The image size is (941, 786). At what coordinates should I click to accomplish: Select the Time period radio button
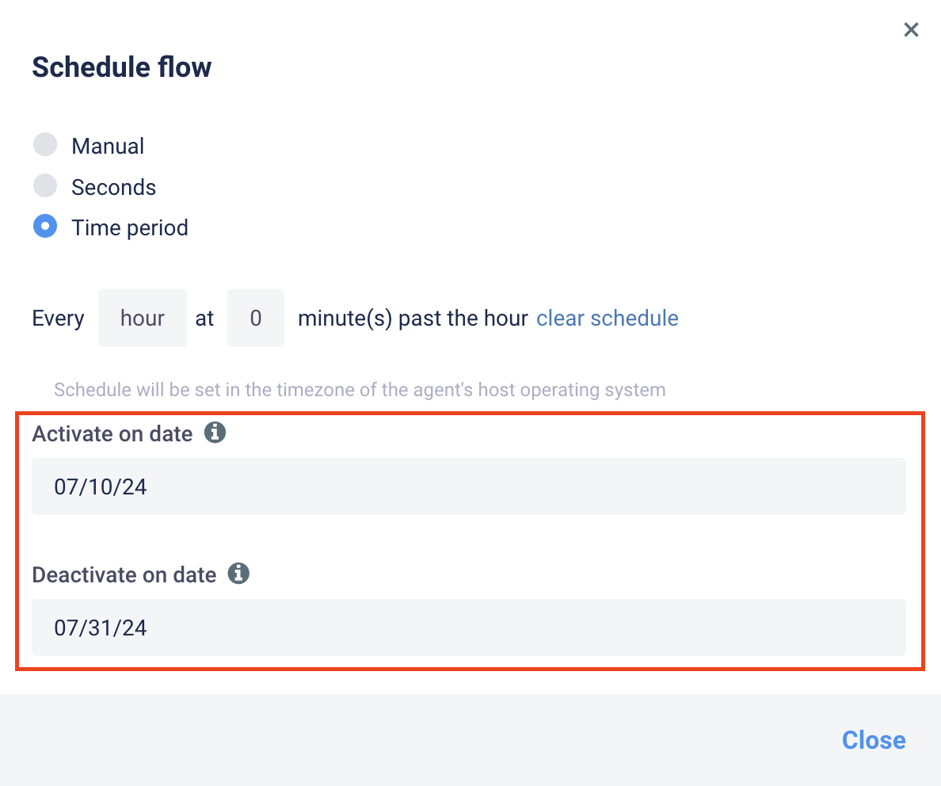tap(45, 227)
